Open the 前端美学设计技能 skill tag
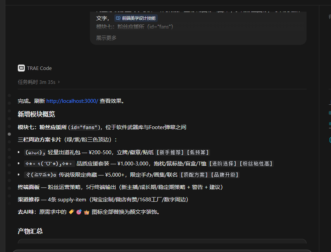Viewport: 331px width, 252px height. (136, 18)
